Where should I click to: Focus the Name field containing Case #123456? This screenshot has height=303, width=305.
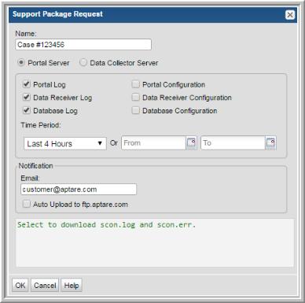(x=83, y=45)
